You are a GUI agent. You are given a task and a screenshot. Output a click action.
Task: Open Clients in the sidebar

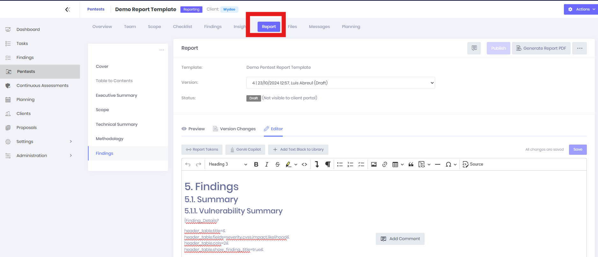(x=23, y=113)
